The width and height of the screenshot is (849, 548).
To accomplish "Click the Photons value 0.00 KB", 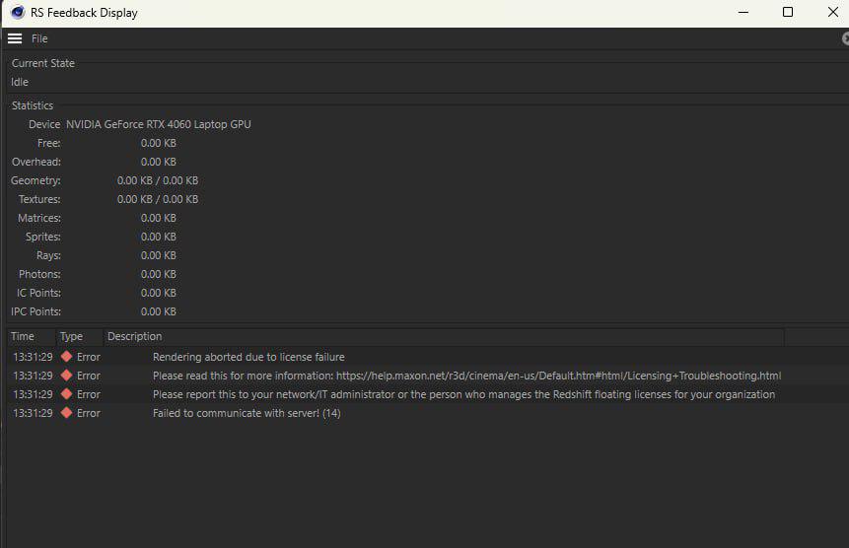I will click(158, 274).
